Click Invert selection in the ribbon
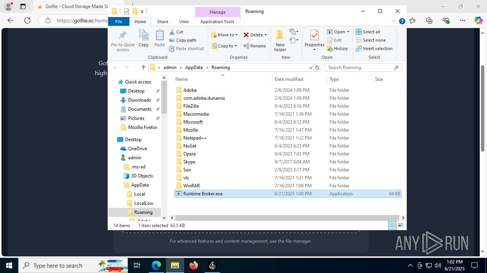Image resolution: width=487 pixels, height=273 pixels. pyautogui.click(x=374, y=49)
